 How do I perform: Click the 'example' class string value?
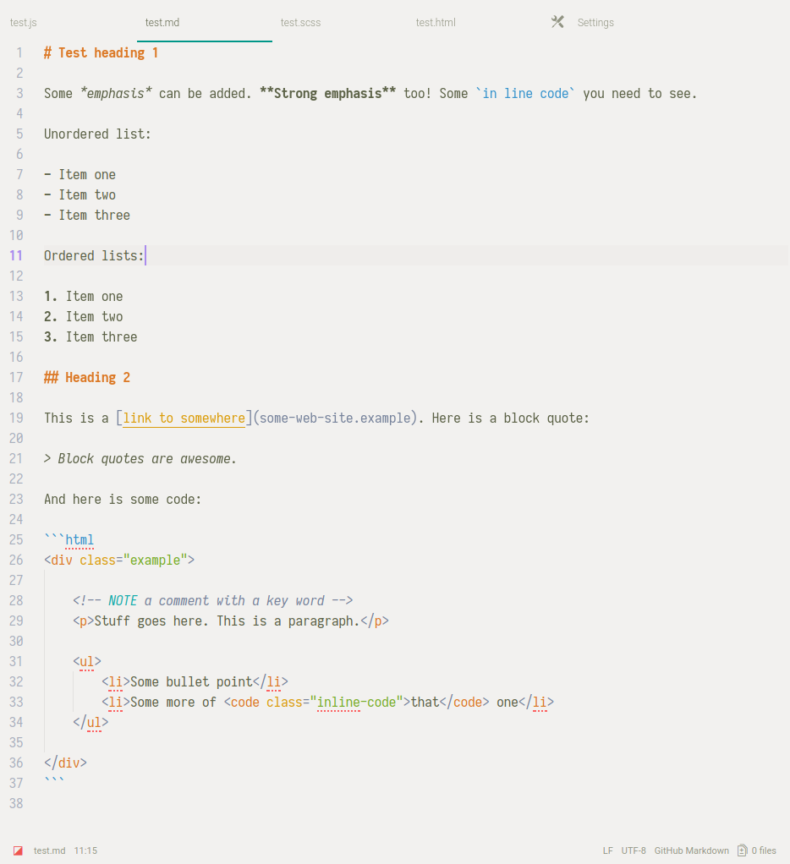155,561
